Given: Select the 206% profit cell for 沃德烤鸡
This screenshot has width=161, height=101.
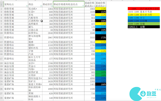Looking at the screenshot, I should [101, 21].
